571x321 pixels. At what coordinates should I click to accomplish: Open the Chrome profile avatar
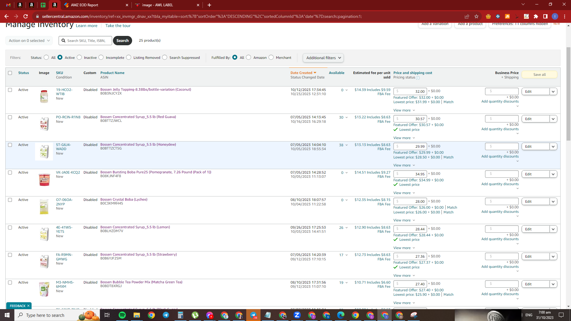(555, 16)
